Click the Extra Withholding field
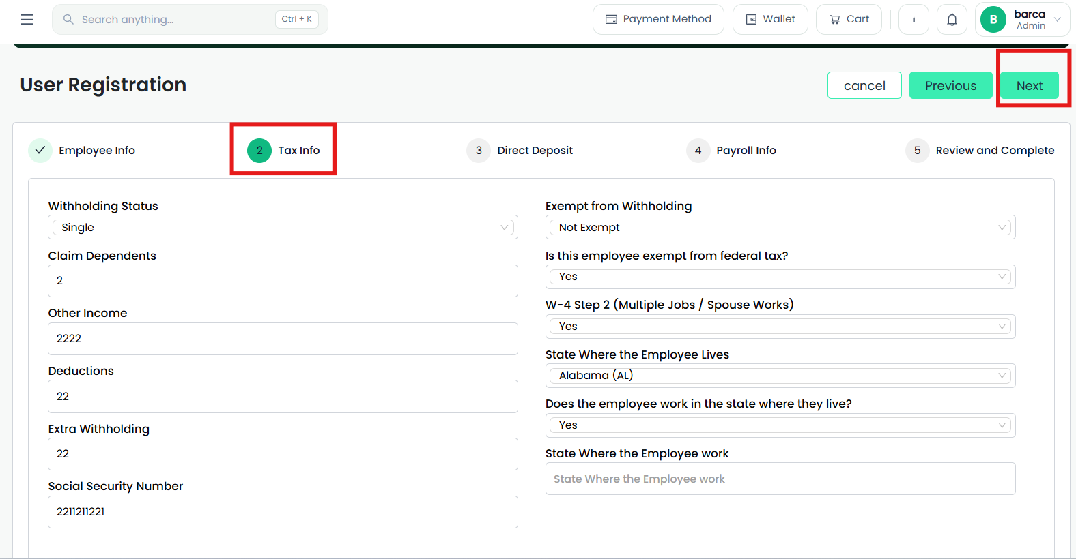The image size is (1076, 559). click(x=283, y=454)
